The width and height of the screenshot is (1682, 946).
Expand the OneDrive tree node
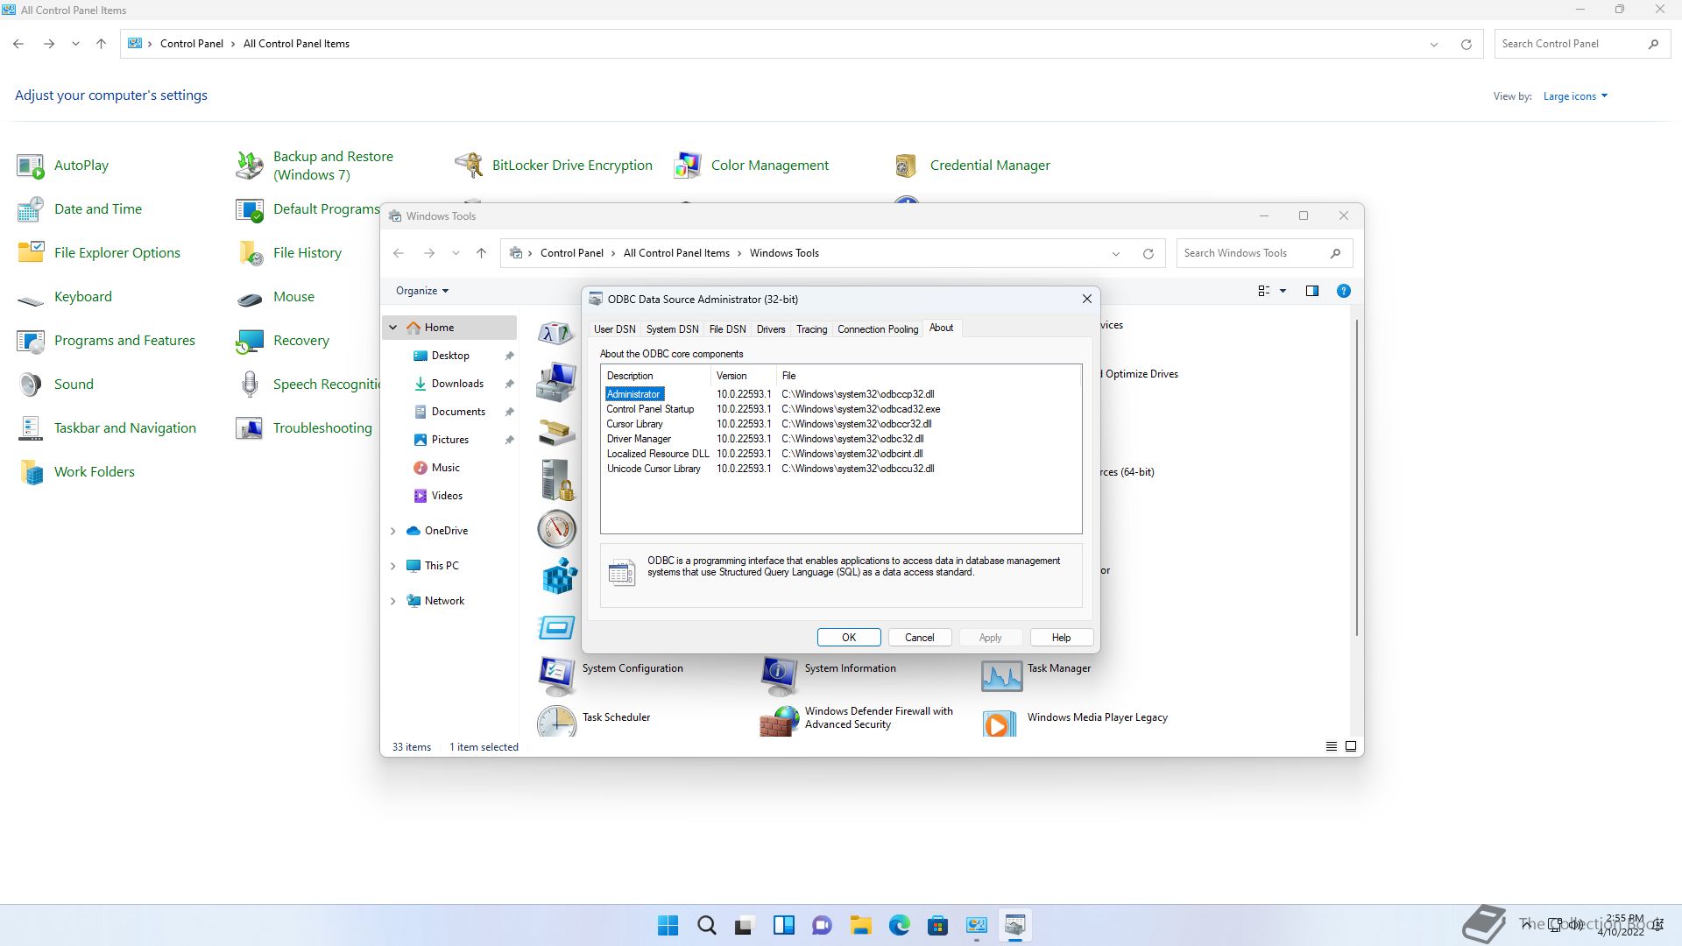coord(392,531)
